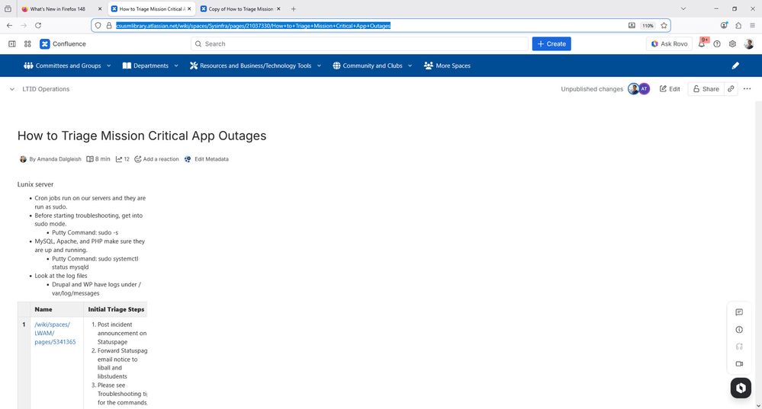Click the Edit Metadata icon
762x409 pixels.
pyautogui.click(x=188, y=159)
